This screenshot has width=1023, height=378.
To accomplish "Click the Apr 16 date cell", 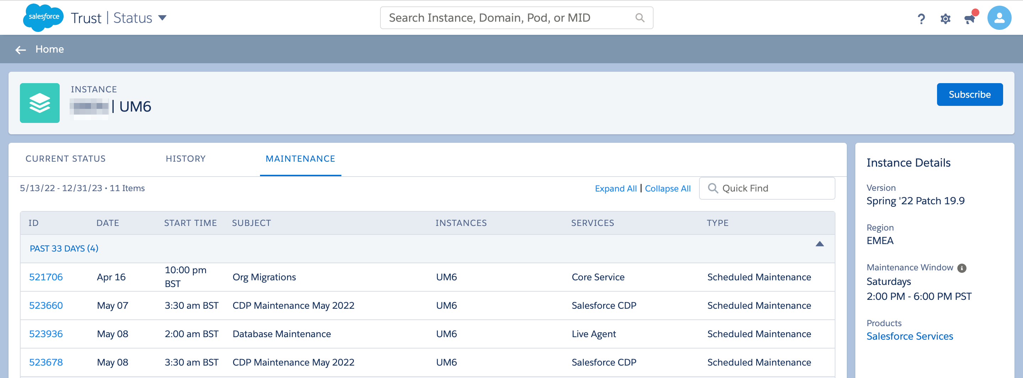I will pos(111,277).
